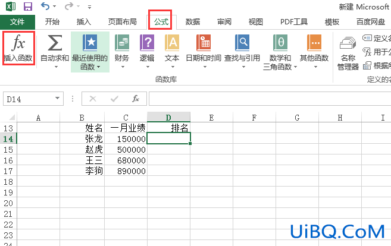Click the Excel application icon
This screenshot has width=391, height=246.
click(x=11, y=6)
